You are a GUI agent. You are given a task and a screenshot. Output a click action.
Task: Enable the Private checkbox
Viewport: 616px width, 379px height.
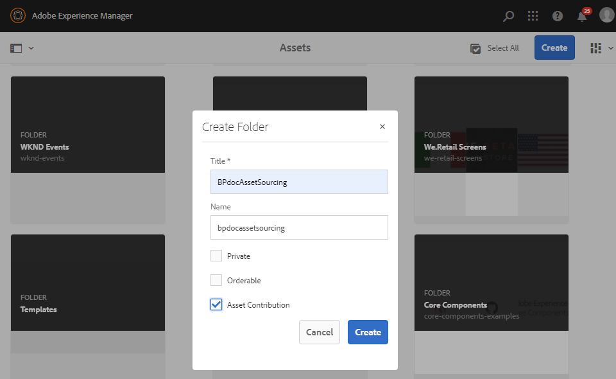click(216, 256)
